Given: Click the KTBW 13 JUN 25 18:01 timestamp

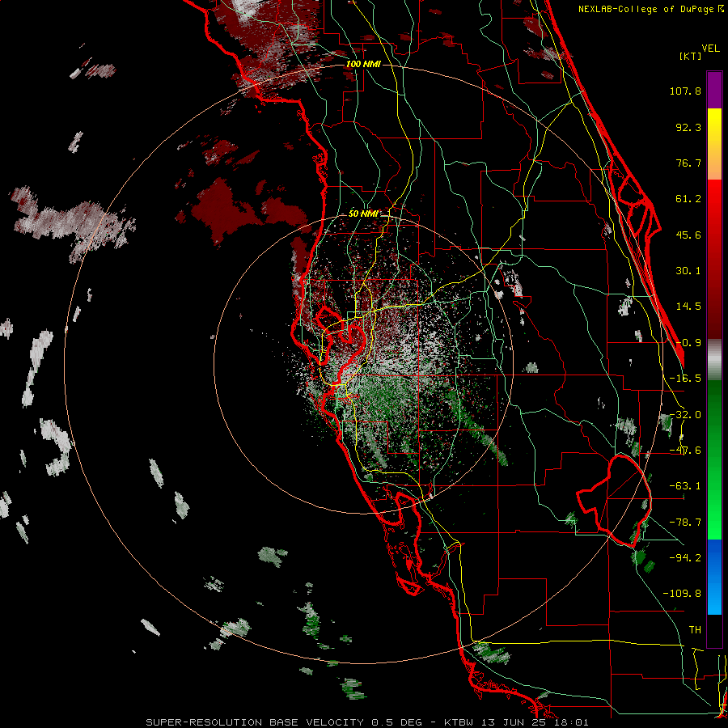Looking at the screenshot, I should coord(516,722).
